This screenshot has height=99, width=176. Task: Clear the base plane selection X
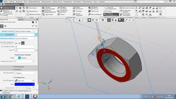33,31
